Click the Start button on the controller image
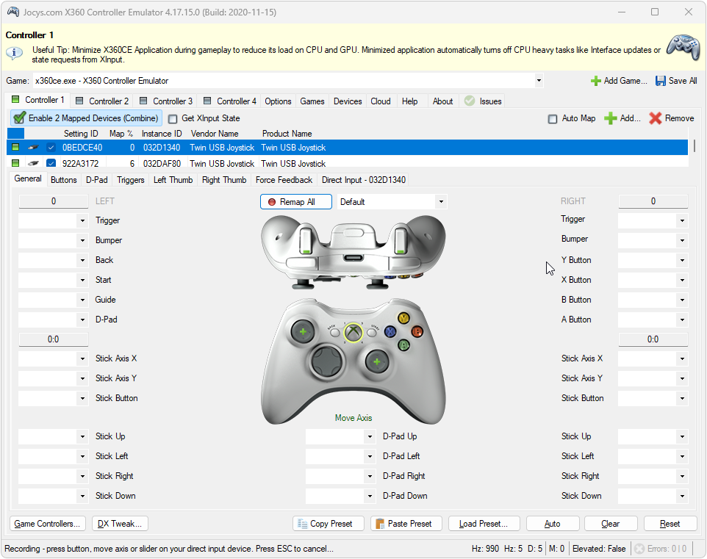This screenshot has width=707, height=559. (x=372, y=333)
